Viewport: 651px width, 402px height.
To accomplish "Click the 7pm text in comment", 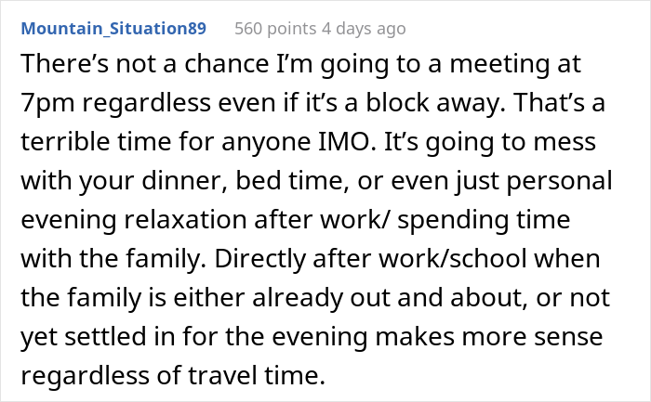I will [47, 104].
